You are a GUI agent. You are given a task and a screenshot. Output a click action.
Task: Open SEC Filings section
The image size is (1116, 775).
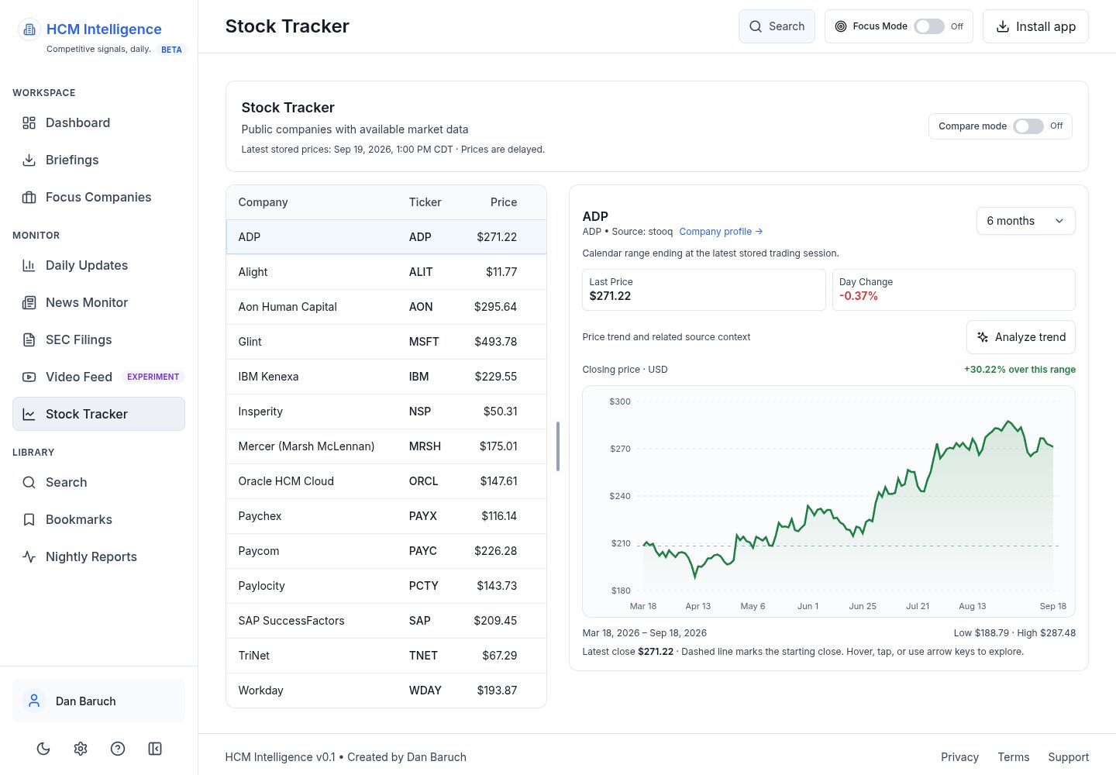(98, 339)
